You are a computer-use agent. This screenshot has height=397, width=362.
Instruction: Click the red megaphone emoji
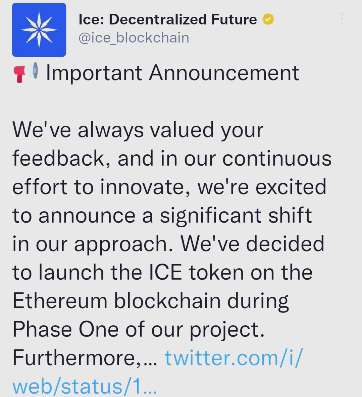(20, 73)
